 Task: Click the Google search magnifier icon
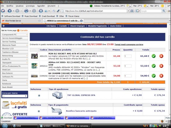(164, 11)
